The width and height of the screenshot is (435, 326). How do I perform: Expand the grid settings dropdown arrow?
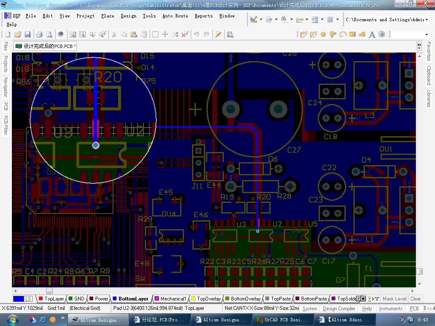tap(337, 19)
